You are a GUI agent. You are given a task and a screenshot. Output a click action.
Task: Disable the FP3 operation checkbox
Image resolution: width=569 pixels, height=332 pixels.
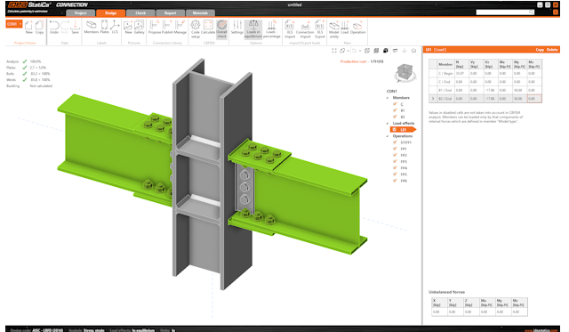pos(395,162)
